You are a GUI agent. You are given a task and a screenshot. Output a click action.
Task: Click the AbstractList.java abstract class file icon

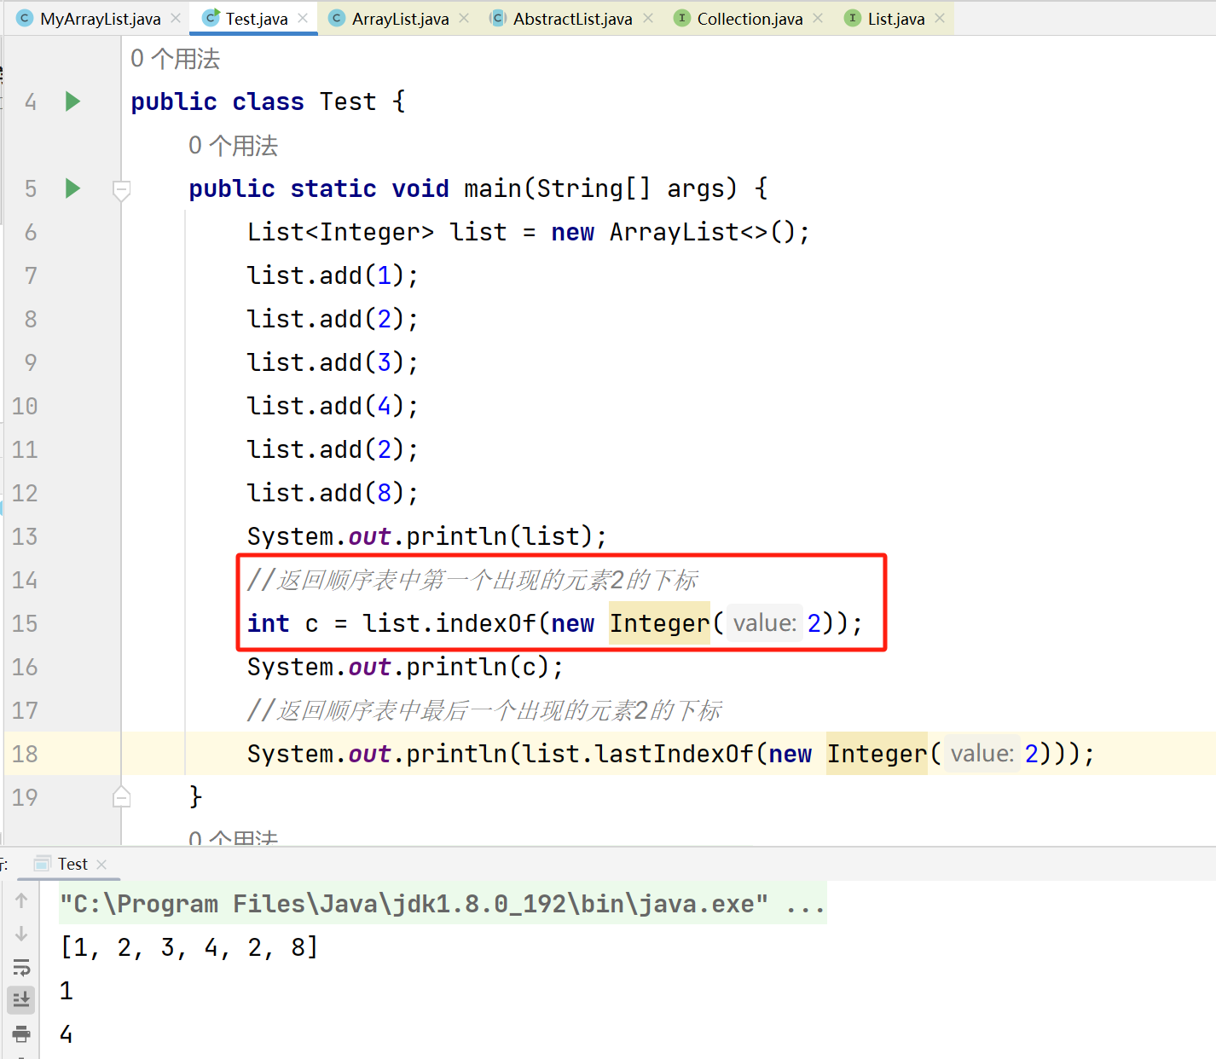pyautogui.click(x=497, y=18)
